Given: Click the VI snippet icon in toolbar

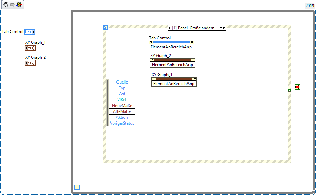Looking at the screenshot, I should [19, 4].
